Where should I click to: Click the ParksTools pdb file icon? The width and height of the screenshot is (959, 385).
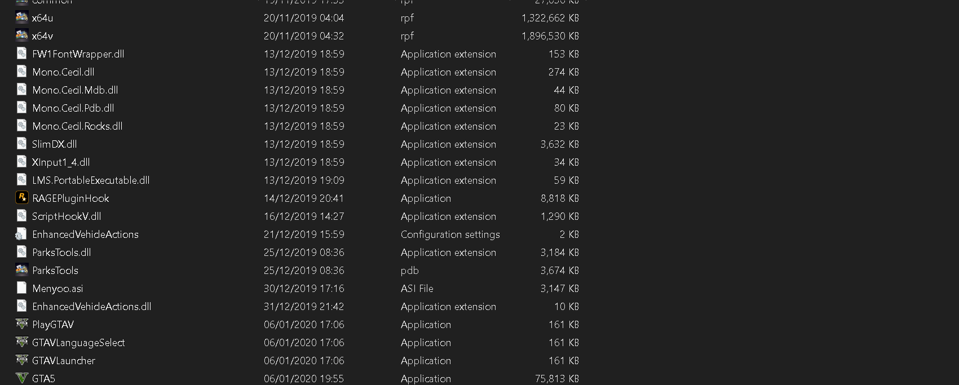(21, 270)
